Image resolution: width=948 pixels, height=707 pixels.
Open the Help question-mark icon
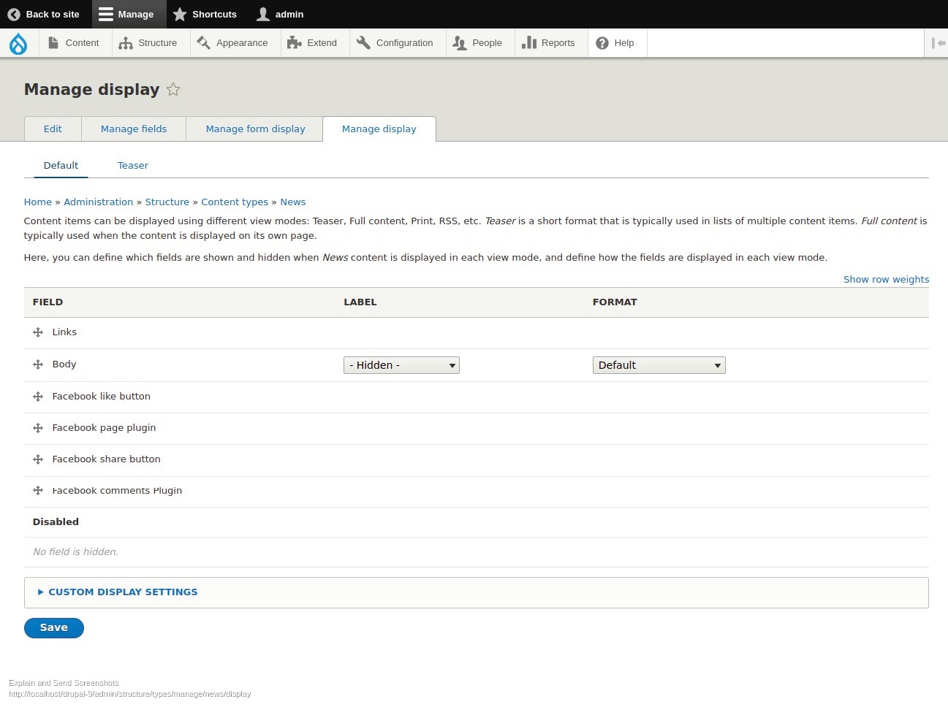pyautogui.click(x=601, y=42)
